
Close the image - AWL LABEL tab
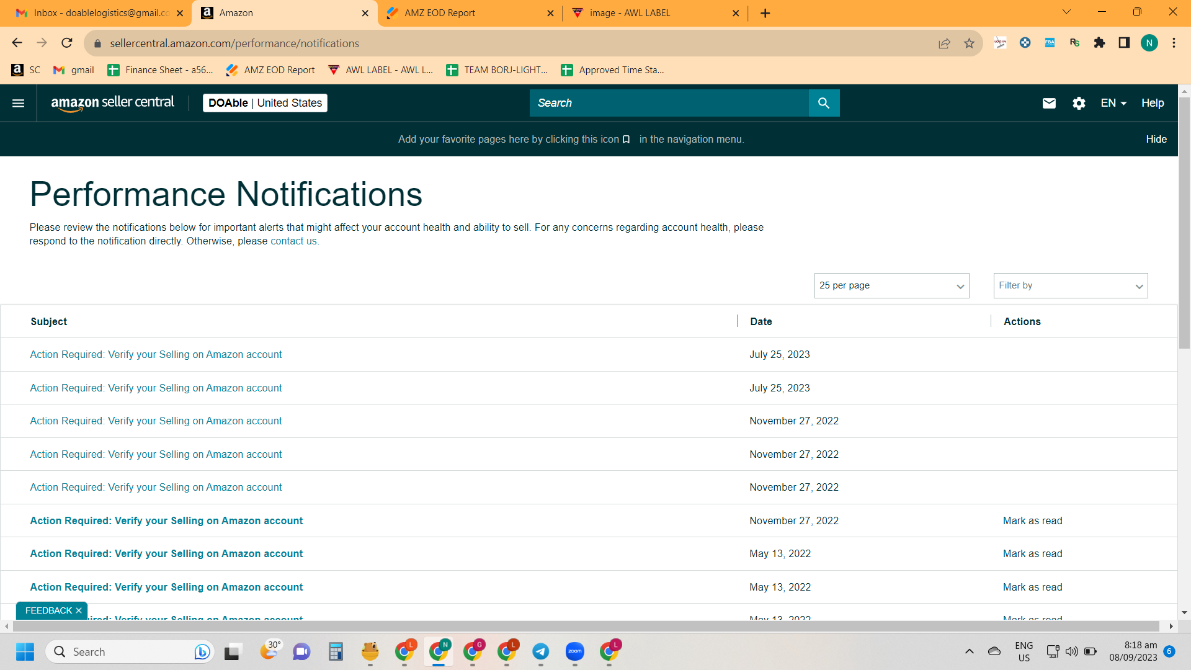tap(736, 13)
